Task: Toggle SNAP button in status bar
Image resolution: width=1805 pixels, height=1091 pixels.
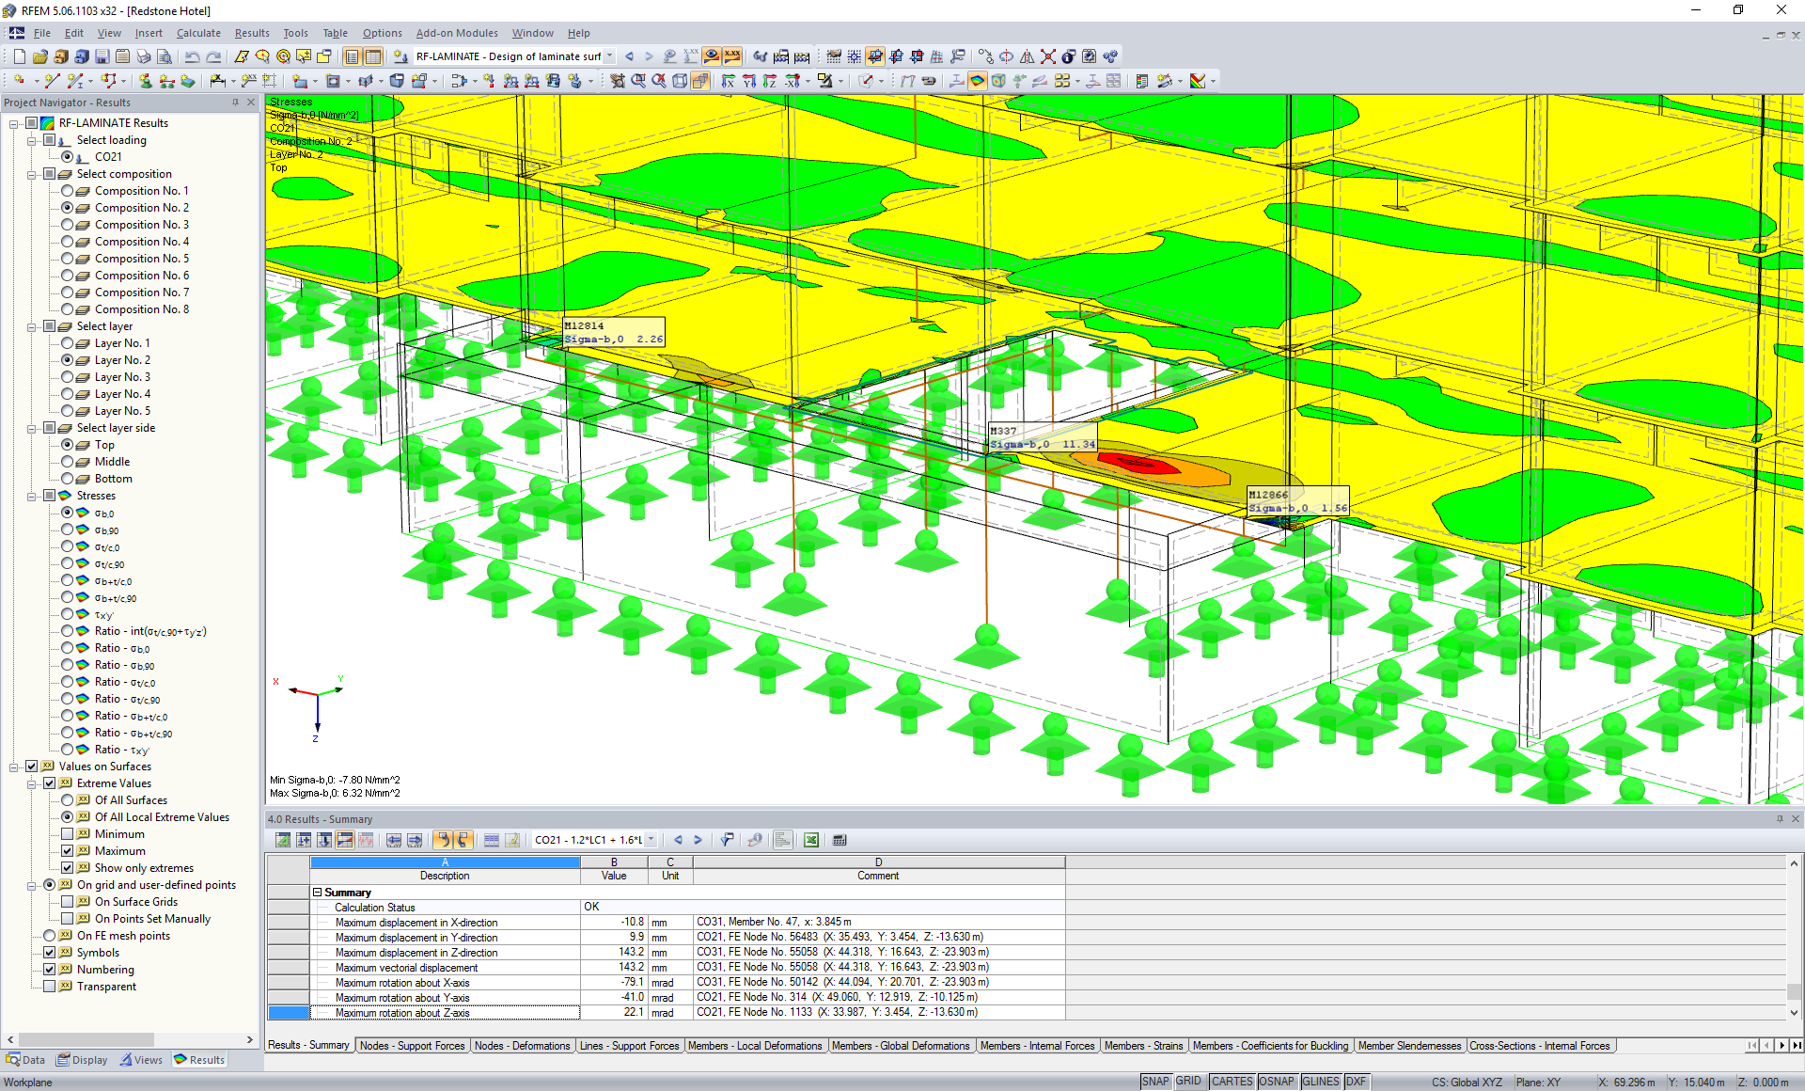Action: tap(1154, 1082)
